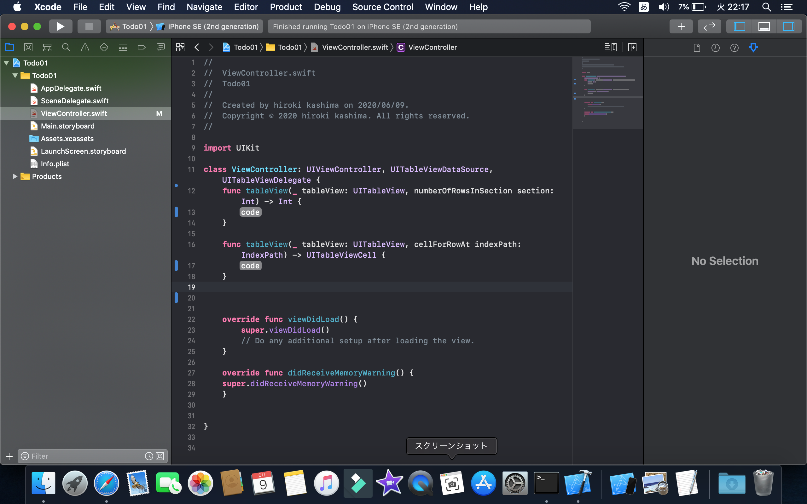Open the Source Control navigator icon

point(28,47)
